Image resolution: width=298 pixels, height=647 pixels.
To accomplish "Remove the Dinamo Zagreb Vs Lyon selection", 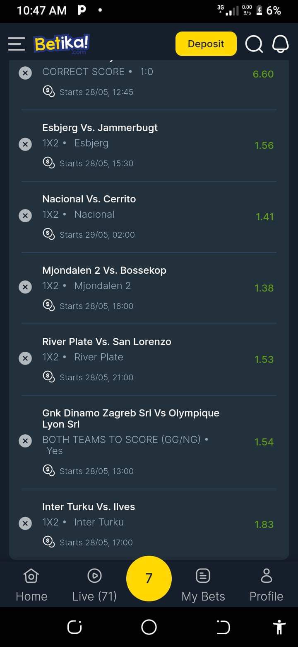I will (25, 440).
